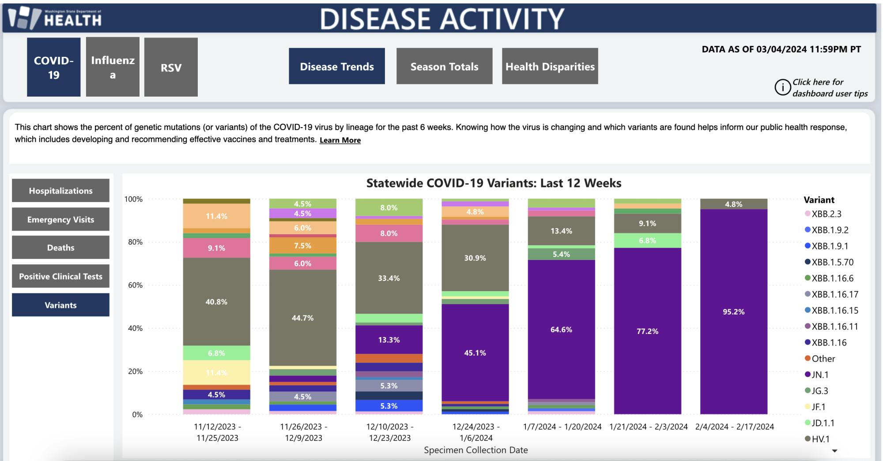Click the Washington Department of Health logo

[x=55, y=17]
